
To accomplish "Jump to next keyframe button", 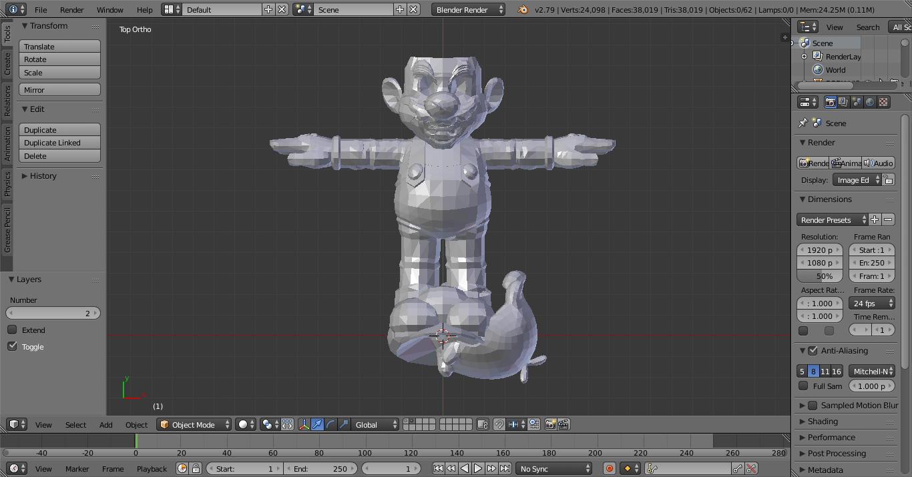I will tap(491, 469).
